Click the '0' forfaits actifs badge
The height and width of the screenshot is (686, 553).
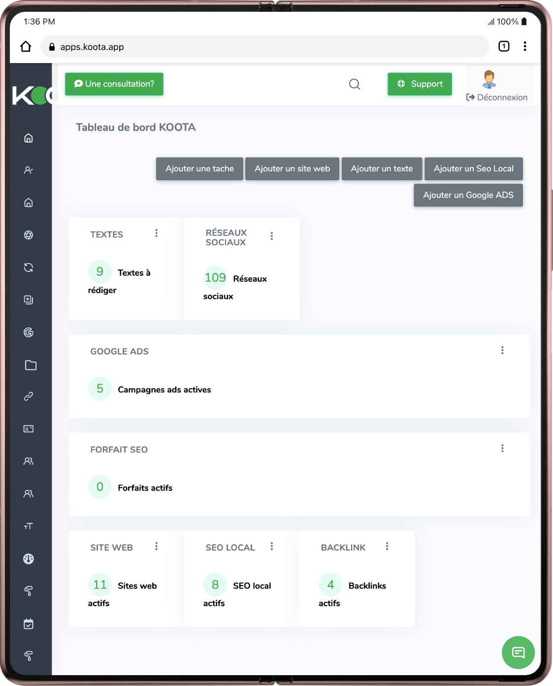pyautogui.click(x=100, y=487)
